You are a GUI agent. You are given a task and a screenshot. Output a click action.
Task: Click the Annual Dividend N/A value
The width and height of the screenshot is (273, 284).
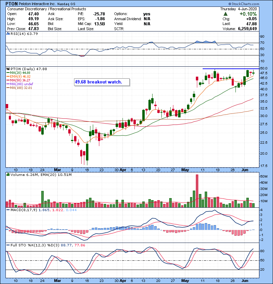(147, 19)
